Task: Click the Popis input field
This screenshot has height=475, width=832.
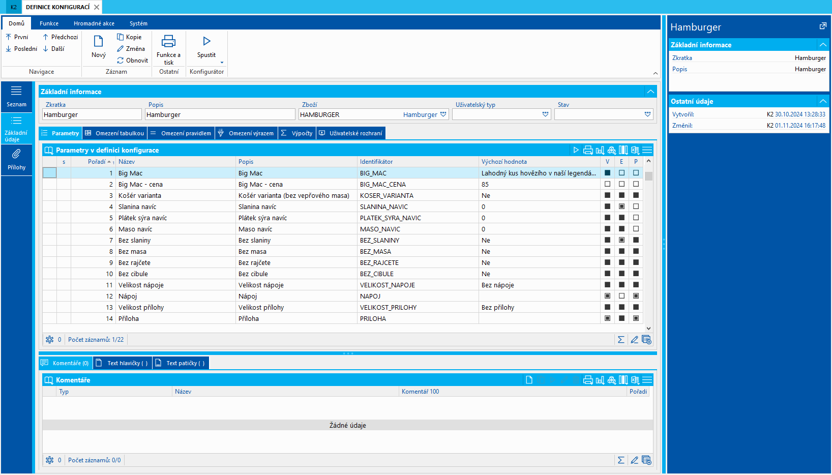Action: coord(220,115)
